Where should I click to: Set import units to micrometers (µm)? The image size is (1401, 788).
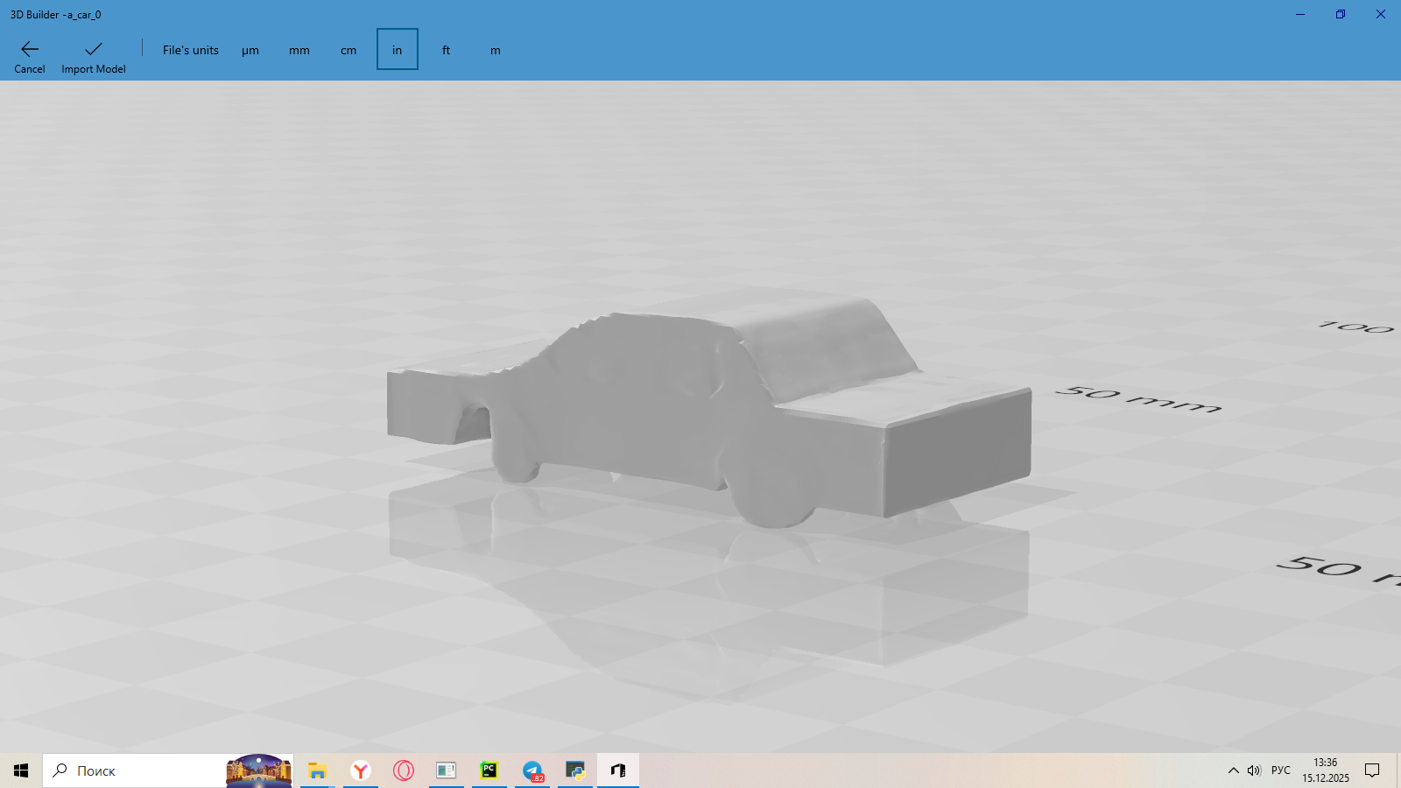(250, 50)
